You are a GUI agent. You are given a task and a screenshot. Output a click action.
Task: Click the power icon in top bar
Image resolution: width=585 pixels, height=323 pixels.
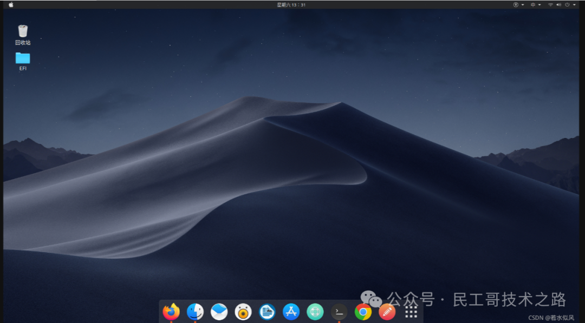tap(567, 5)
